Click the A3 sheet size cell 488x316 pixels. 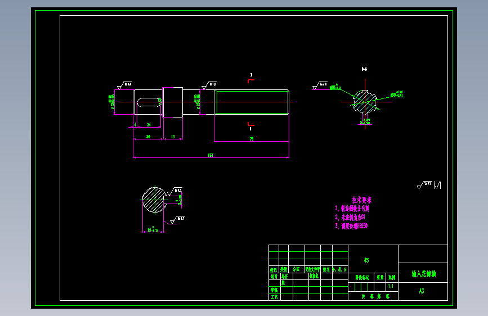pyautogui.click(x=422, y=291)
